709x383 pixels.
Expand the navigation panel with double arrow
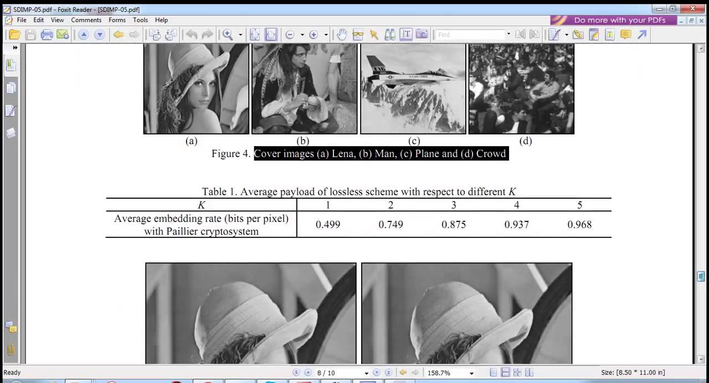(x=15, y=48)
